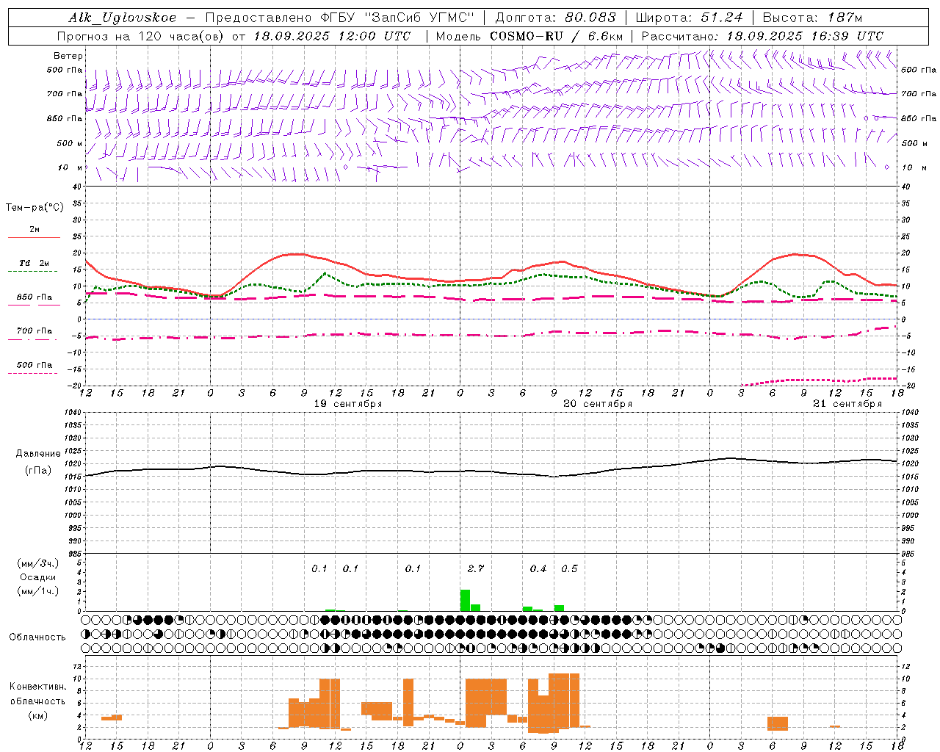Click the 500 м wind level label on left
The height and width of the screenshot is (752, 940).
point(70,144)
